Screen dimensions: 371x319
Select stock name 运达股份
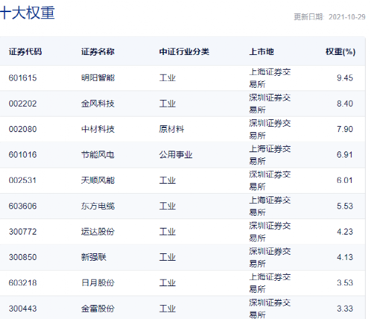(98, 232)
